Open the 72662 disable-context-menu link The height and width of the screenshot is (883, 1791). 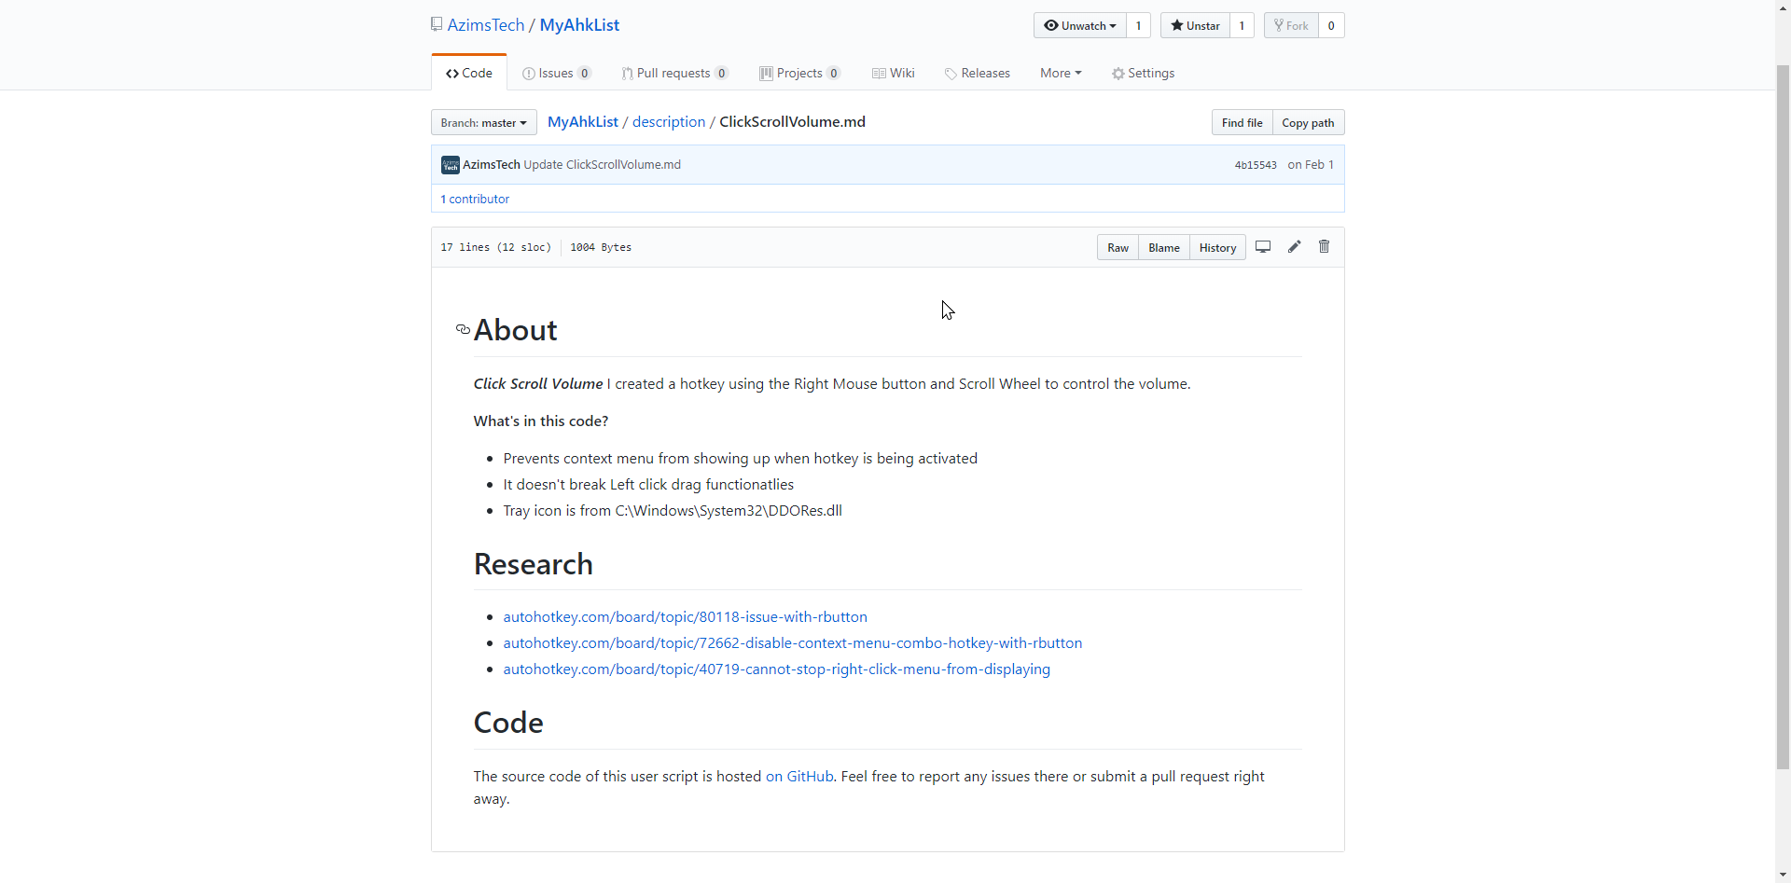792,642
